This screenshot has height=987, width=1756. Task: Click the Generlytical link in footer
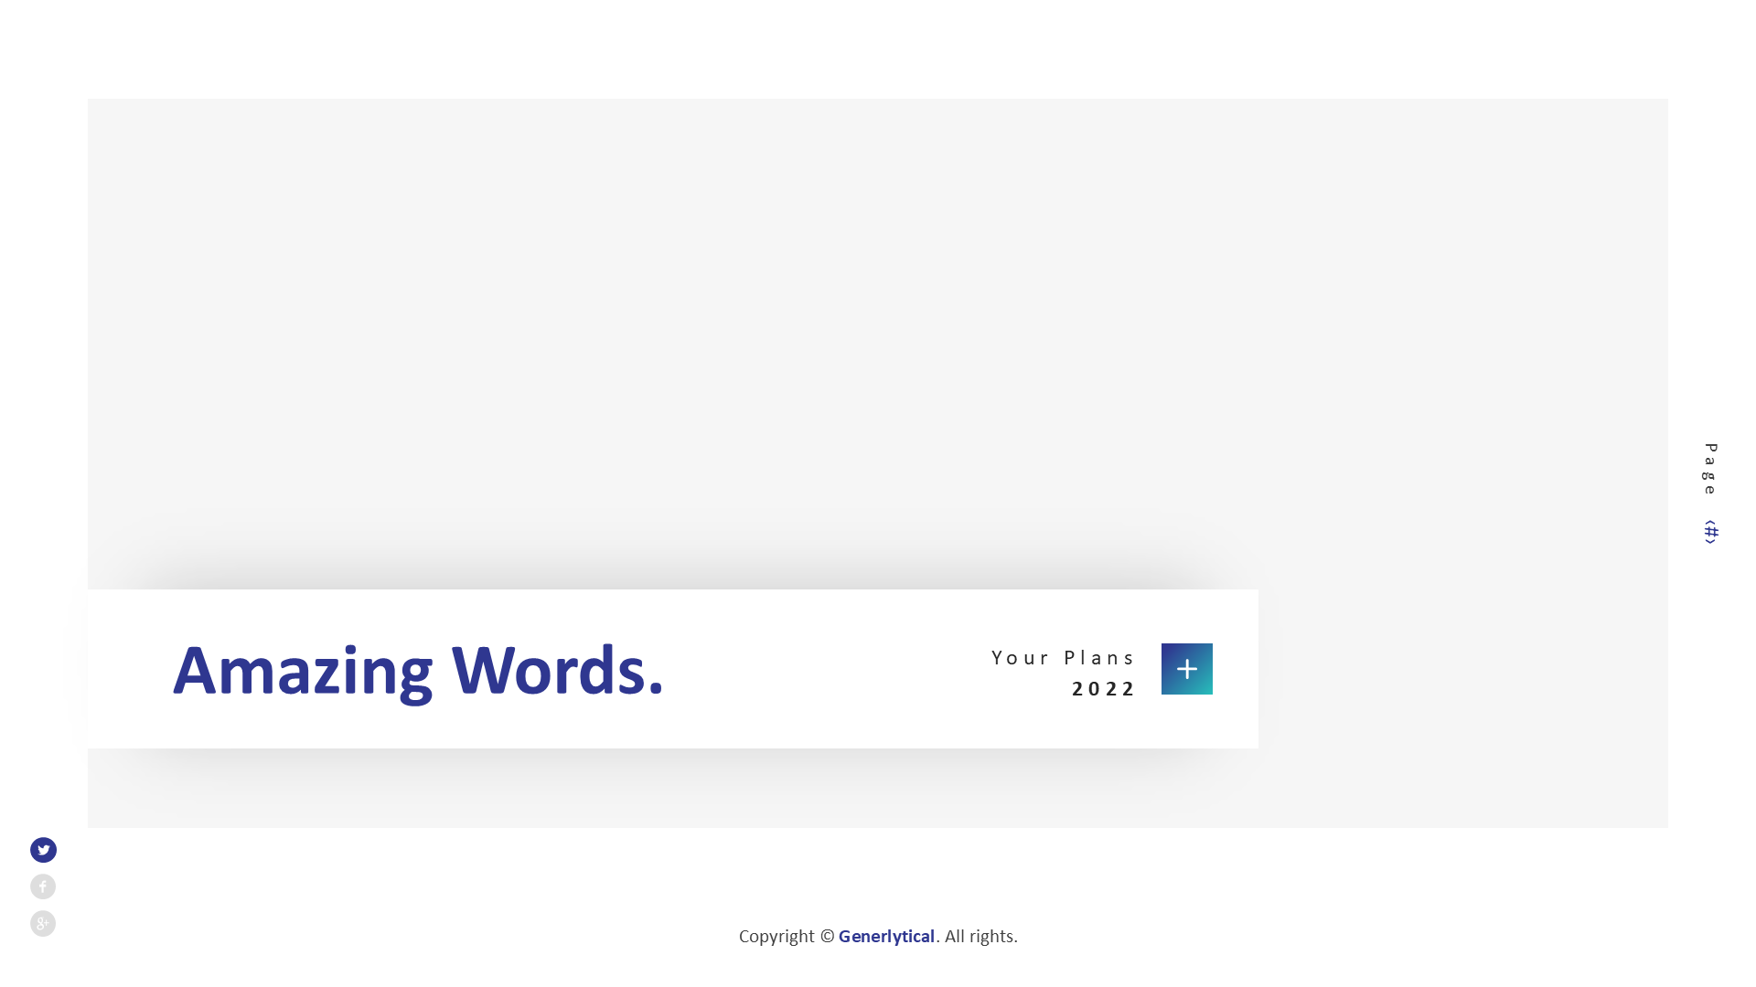(886, 937)
